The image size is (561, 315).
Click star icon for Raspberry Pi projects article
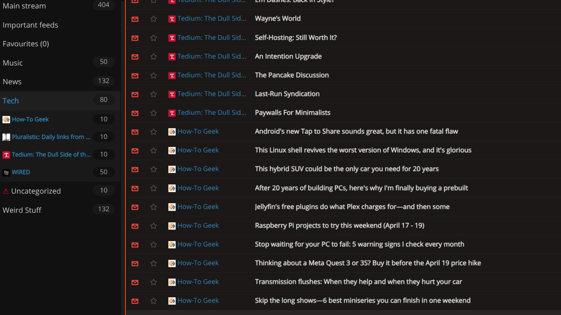pos(153,226)
